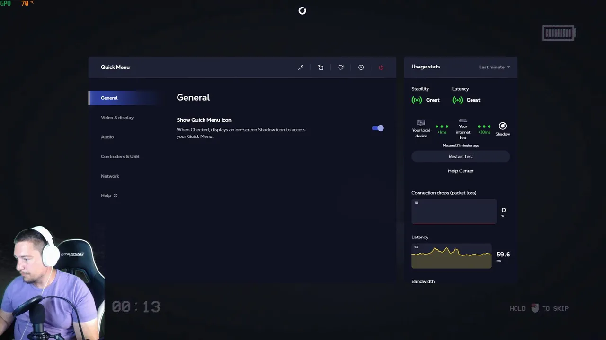
Task: Click the screen capture corners icon
Action: 321,68
